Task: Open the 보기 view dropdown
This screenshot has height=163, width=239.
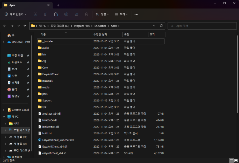Action: coord(121,14)
